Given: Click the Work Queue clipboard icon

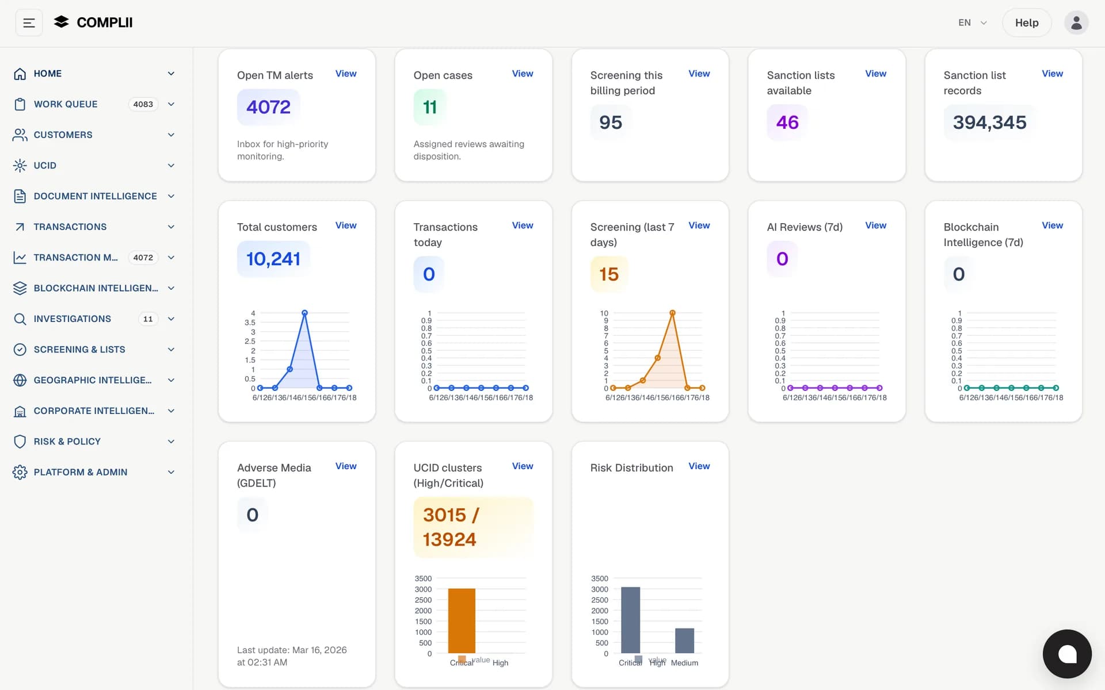Looking at the screenshot, I should 20,104.
